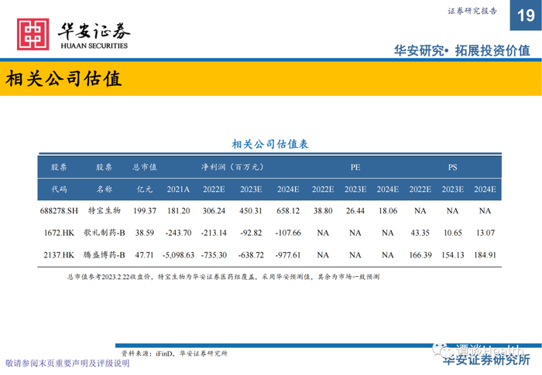Select the slide title 相关公司估值
542x375 pixels.
[63, 79]
